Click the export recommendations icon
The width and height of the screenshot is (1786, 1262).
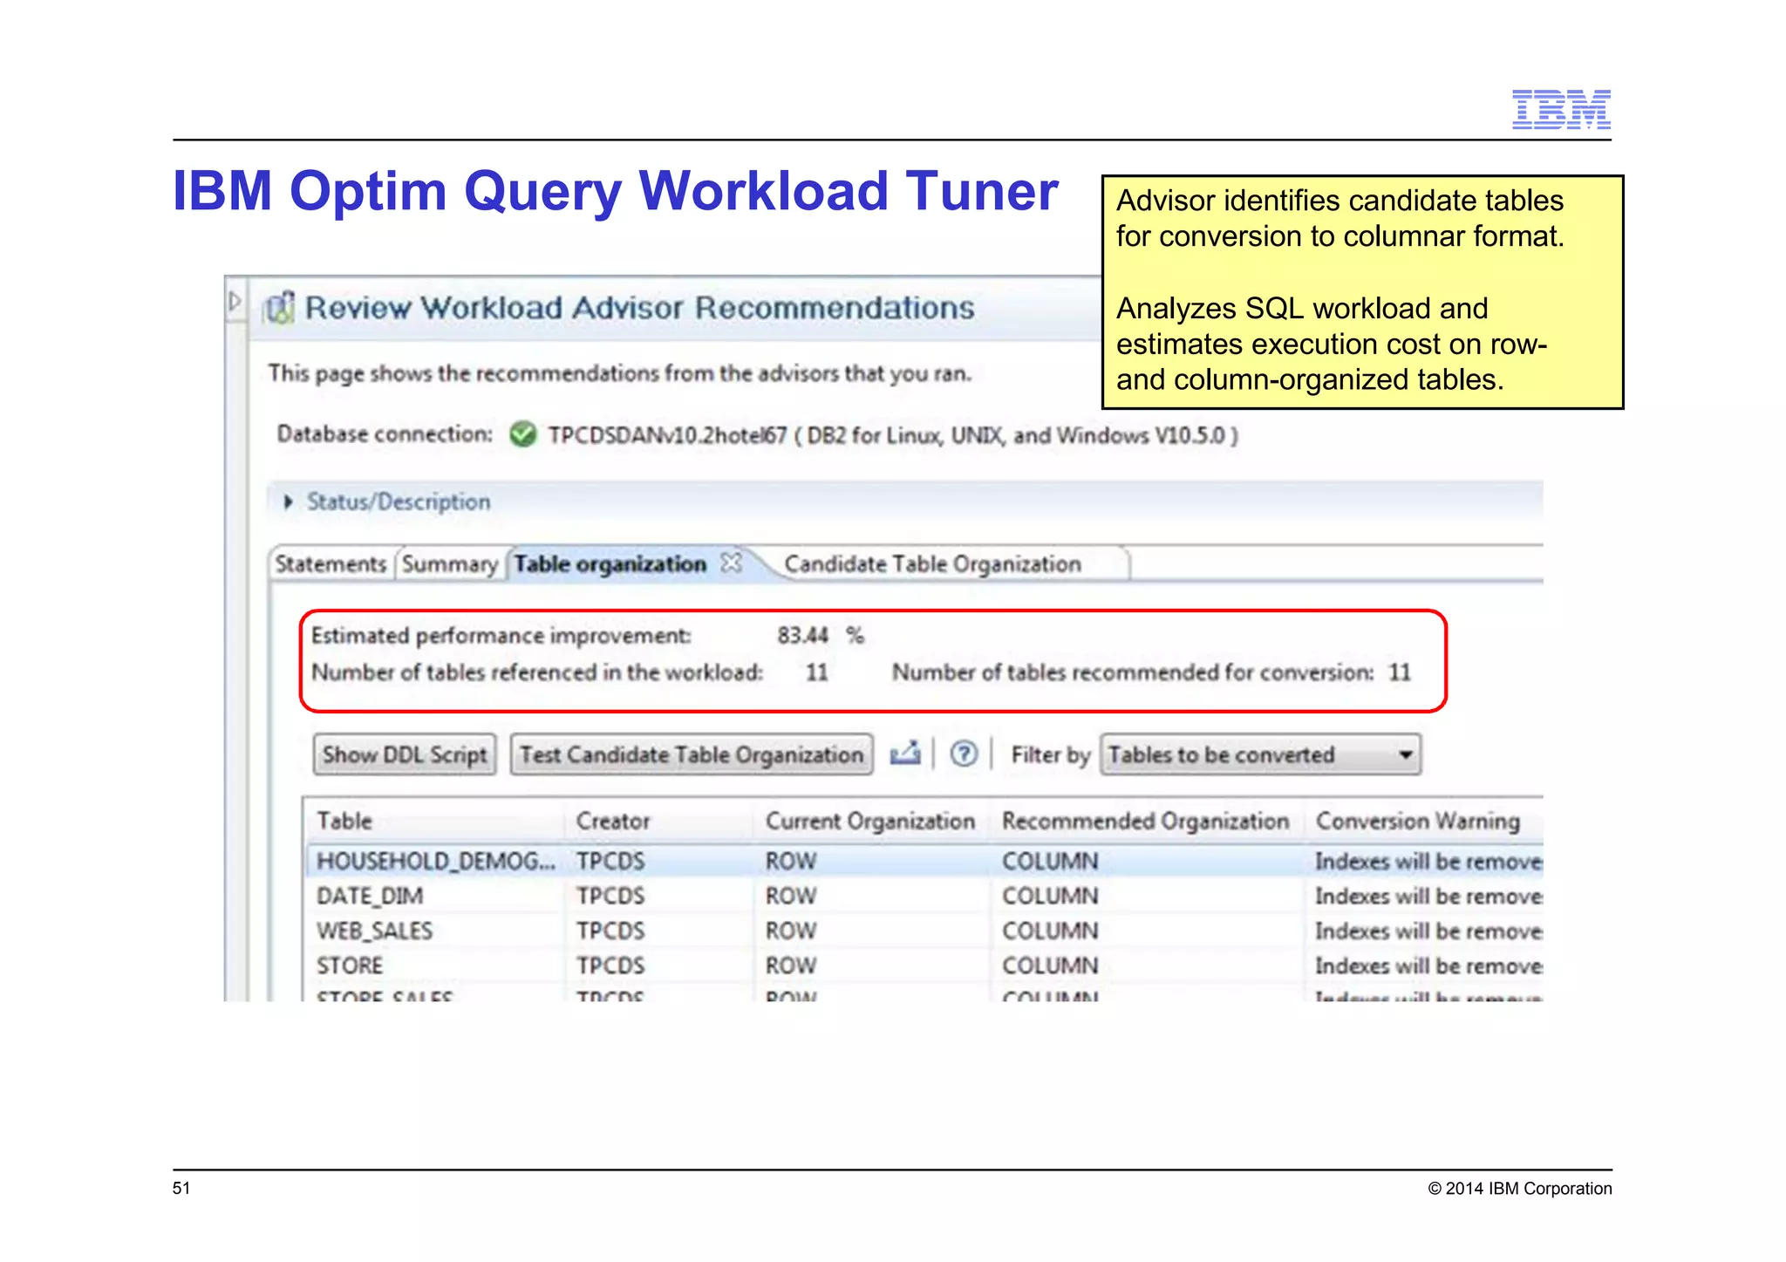point(905,754)
